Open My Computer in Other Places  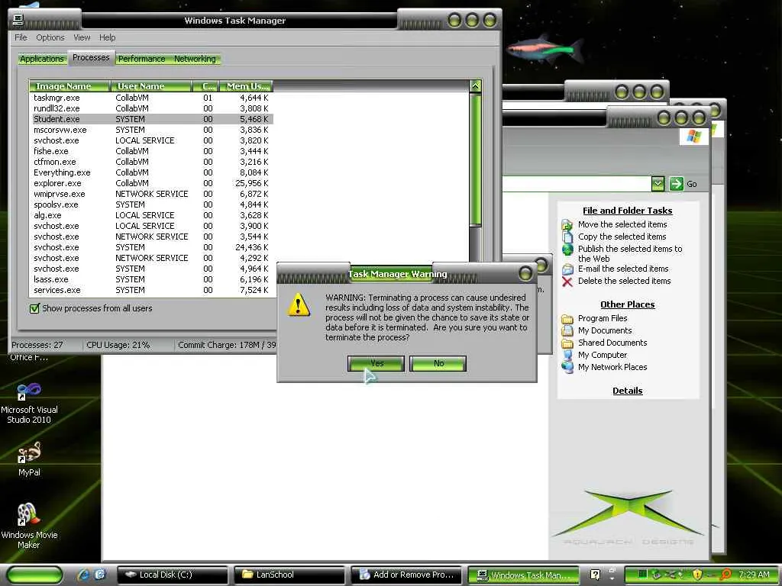click(602, 355)
